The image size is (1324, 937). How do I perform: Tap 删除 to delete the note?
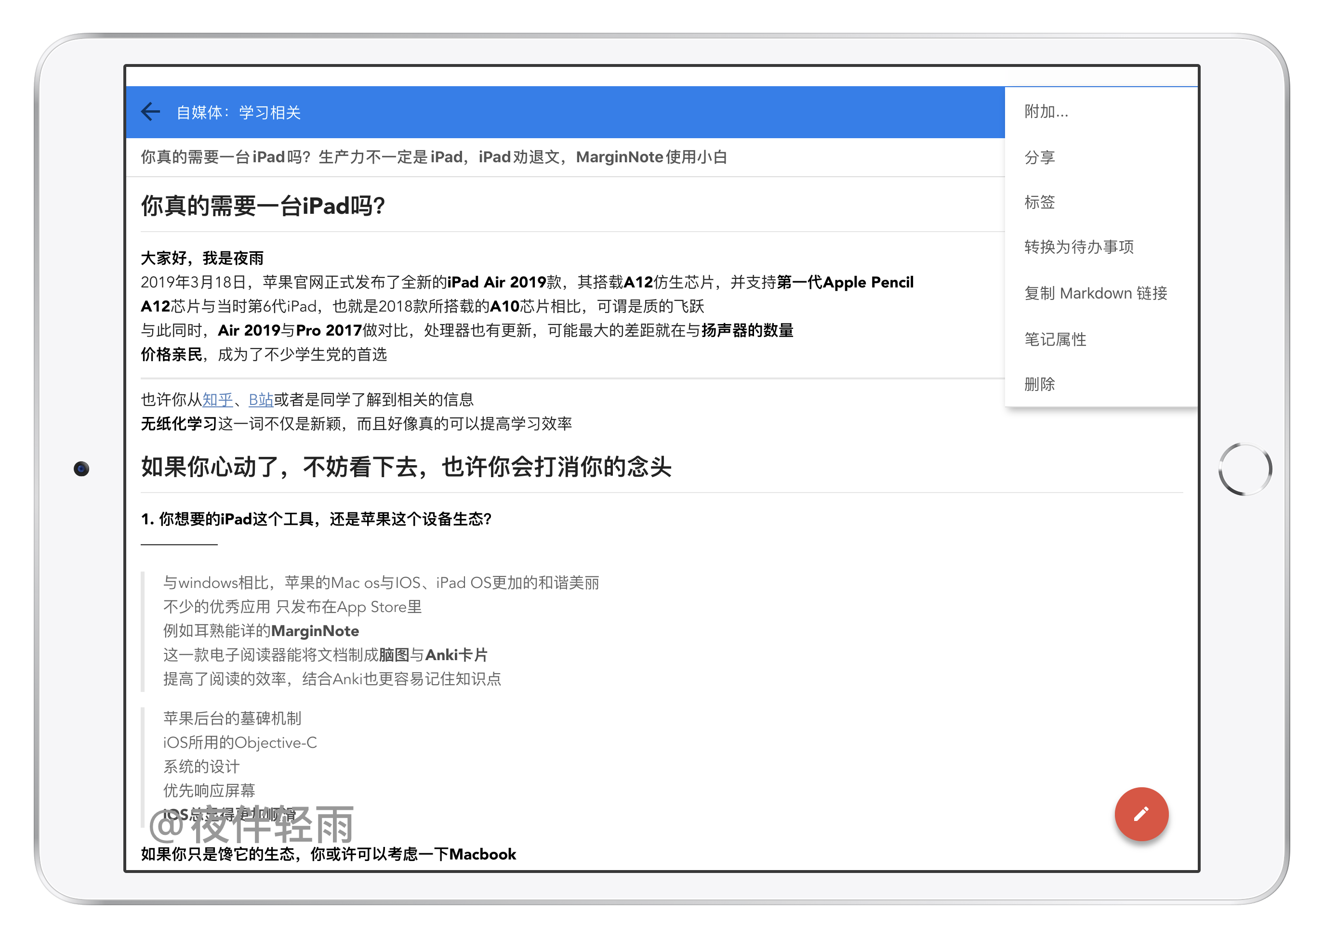[1039, 383]
